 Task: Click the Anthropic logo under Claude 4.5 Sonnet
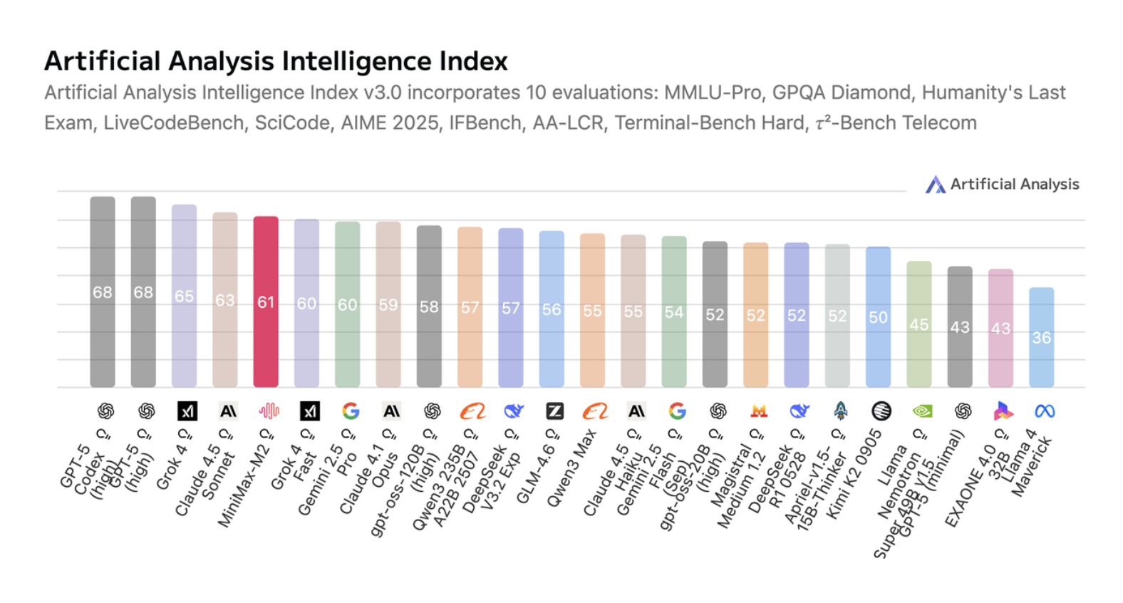pos(228,411)
